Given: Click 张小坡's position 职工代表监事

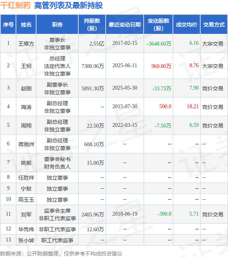Looking at the screenshot, I should click(x=57, y=240).
